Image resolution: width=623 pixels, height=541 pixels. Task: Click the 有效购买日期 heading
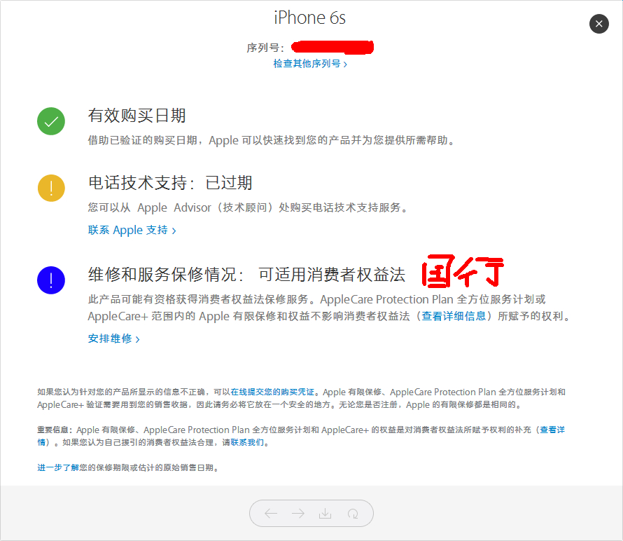[x=137, y=116]
